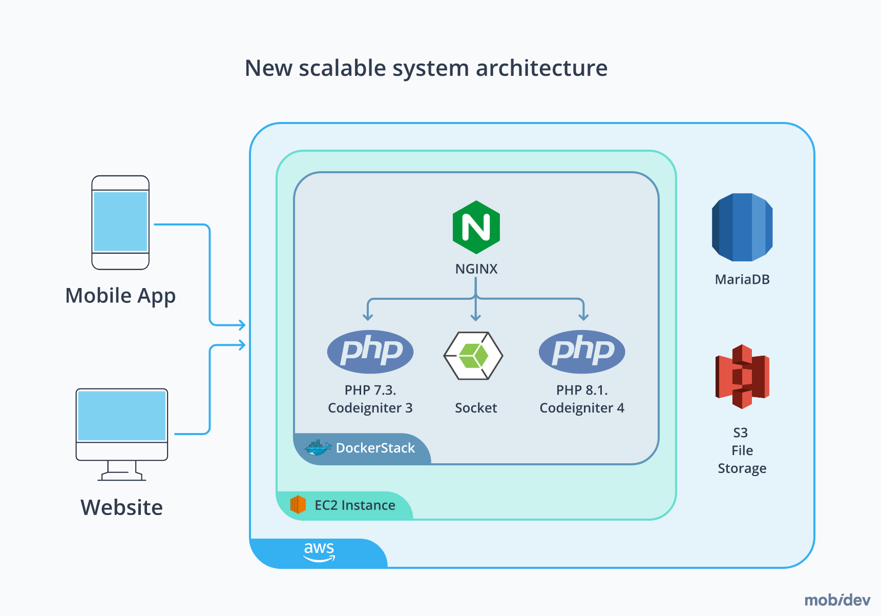Click the blue MariaDB database icon
881x616 pixels.
pos(742,227)
